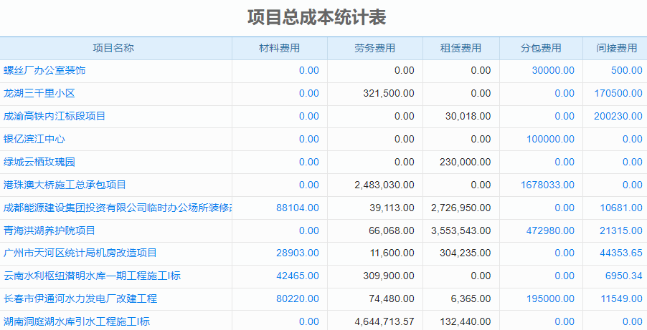The width and height of the screenshot is (647, 330).
Task: Open subcontract cost value 30000.00
Action: pos(553,70)
